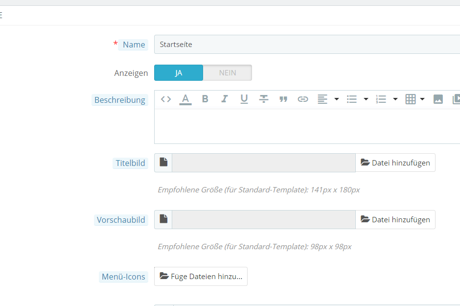Viewport: 460px width, 306px height.
Task: Click the Vorschaubild label
Action: point(121,220)
